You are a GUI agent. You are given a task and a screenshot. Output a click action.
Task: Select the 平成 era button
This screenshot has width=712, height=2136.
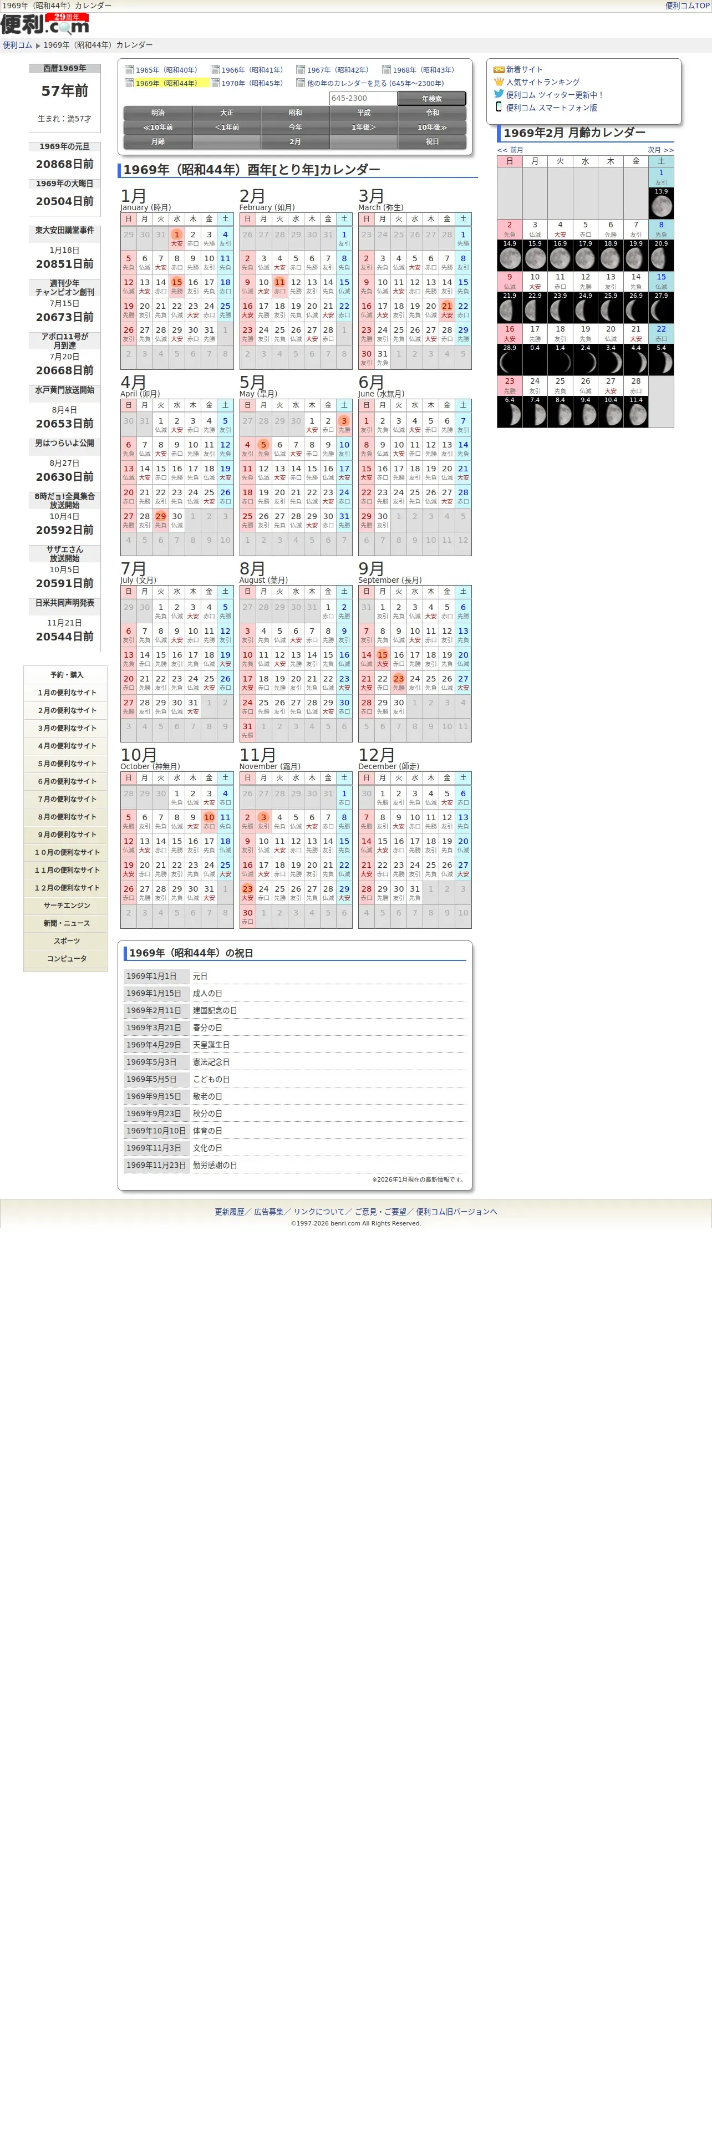[x=364, y=113]
